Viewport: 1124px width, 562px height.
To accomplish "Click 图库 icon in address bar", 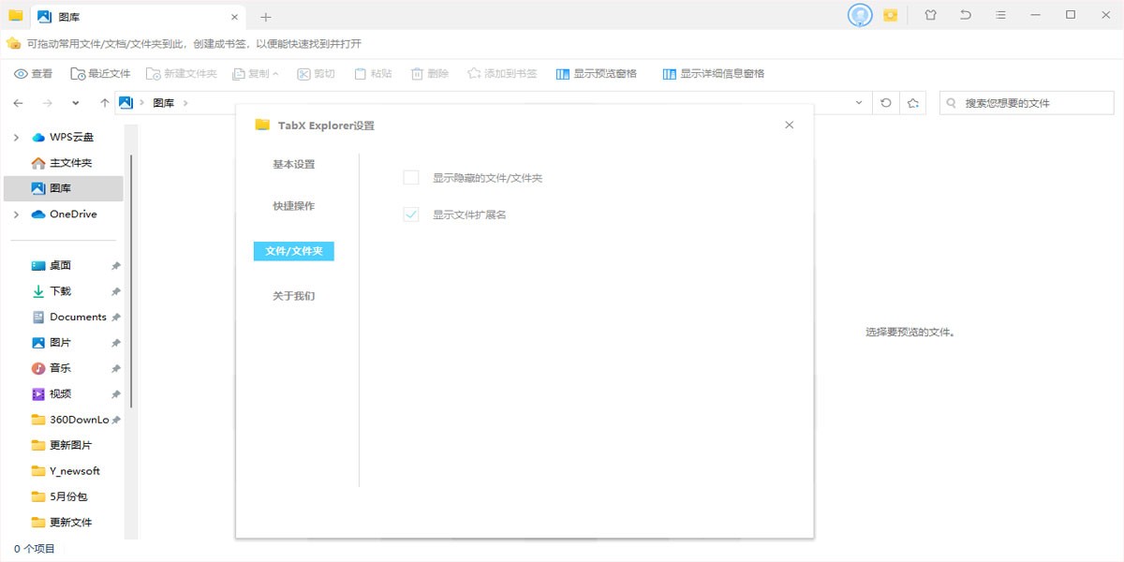I will click(x=126, y=103).
